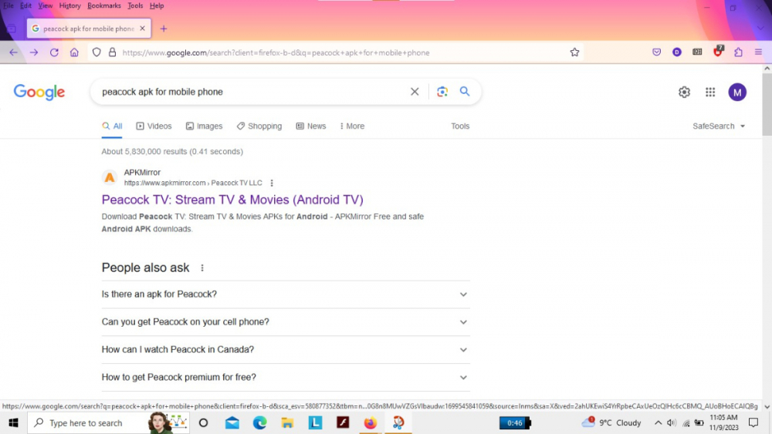Switch to the News results tab
This screenshot has width=772, height=434.
tap(311, 126)
